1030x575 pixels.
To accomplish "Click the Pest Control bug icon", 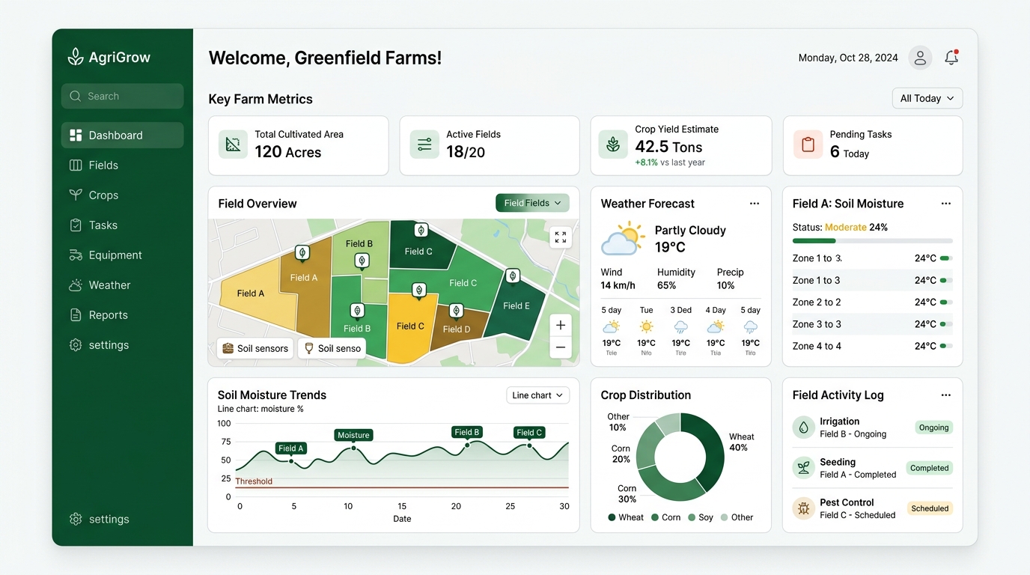I will 803,508.
